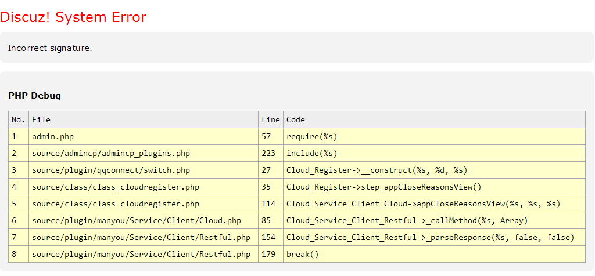Select the "Code" column header

pos(296,120)
